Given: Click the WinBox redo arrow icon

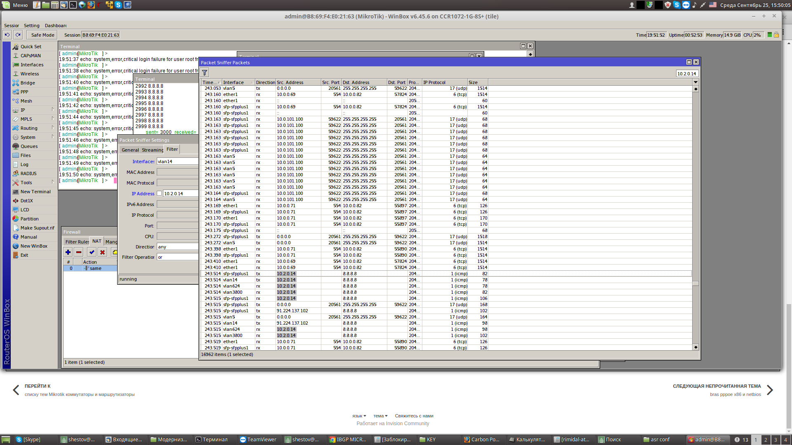Looking at the screenshot, I should coord(18,35).
